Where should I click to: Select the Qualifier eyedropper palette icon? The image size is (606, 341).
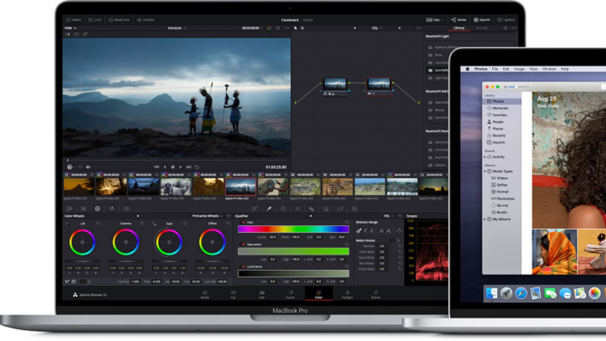click(269, 208)
